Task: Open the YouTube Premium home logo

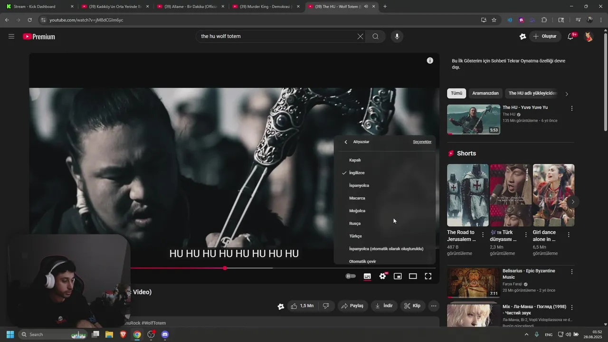Action: 39,37
